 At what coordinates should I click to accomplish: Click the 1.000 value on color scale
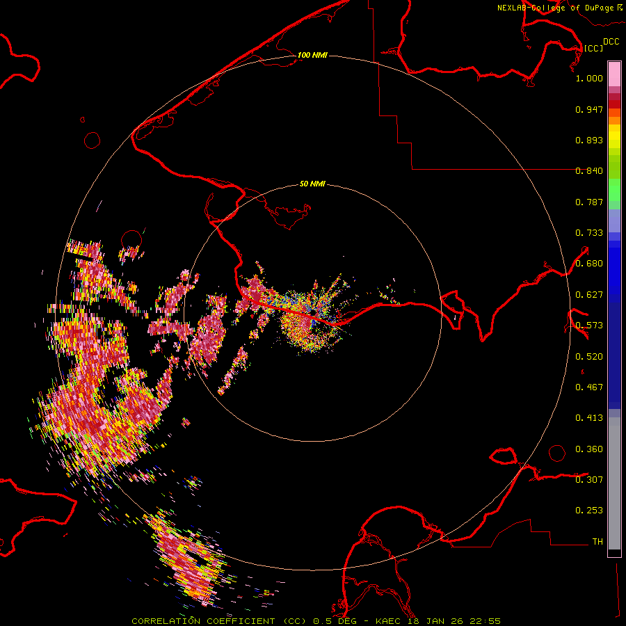[589, 78]
